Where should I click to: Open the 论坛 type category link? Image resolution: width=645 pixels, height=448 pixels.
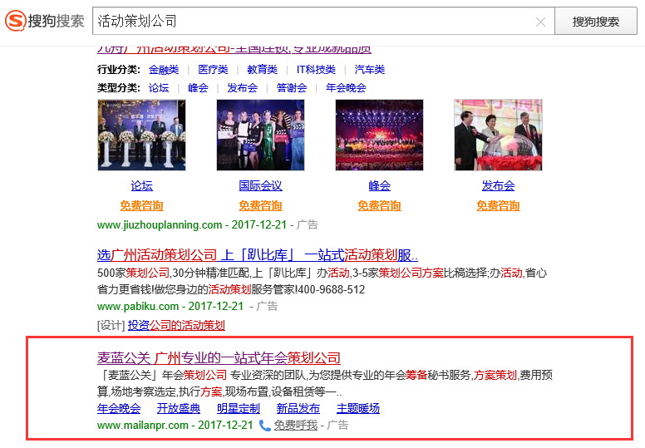point(159,87)
